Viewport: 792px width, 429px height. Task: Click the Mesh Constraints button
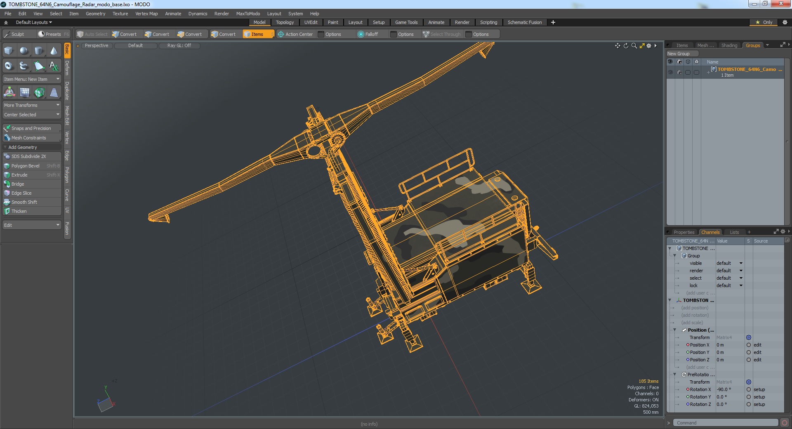[x=32, y=138]
